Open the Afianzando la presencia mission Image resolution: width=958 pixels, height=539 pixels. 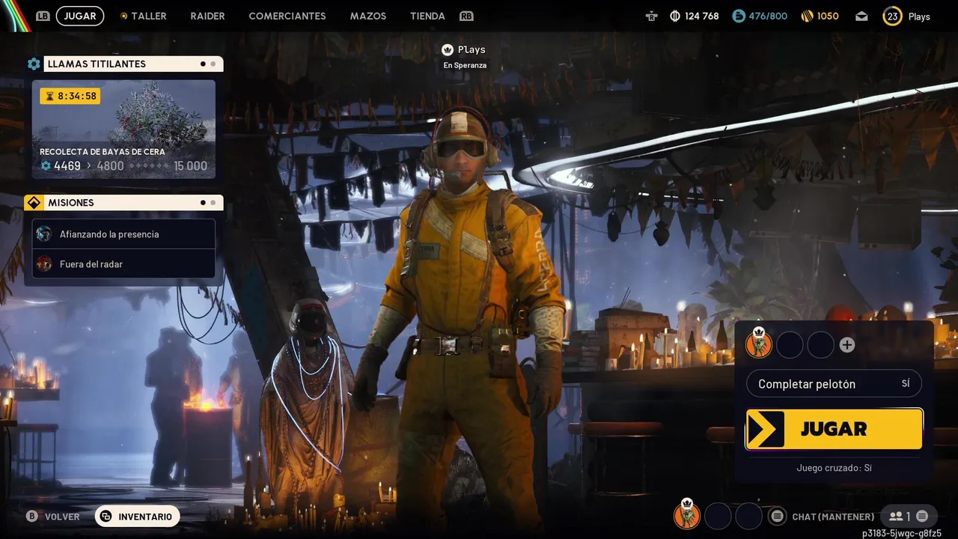pyautogui.click(x=123, y=234)
